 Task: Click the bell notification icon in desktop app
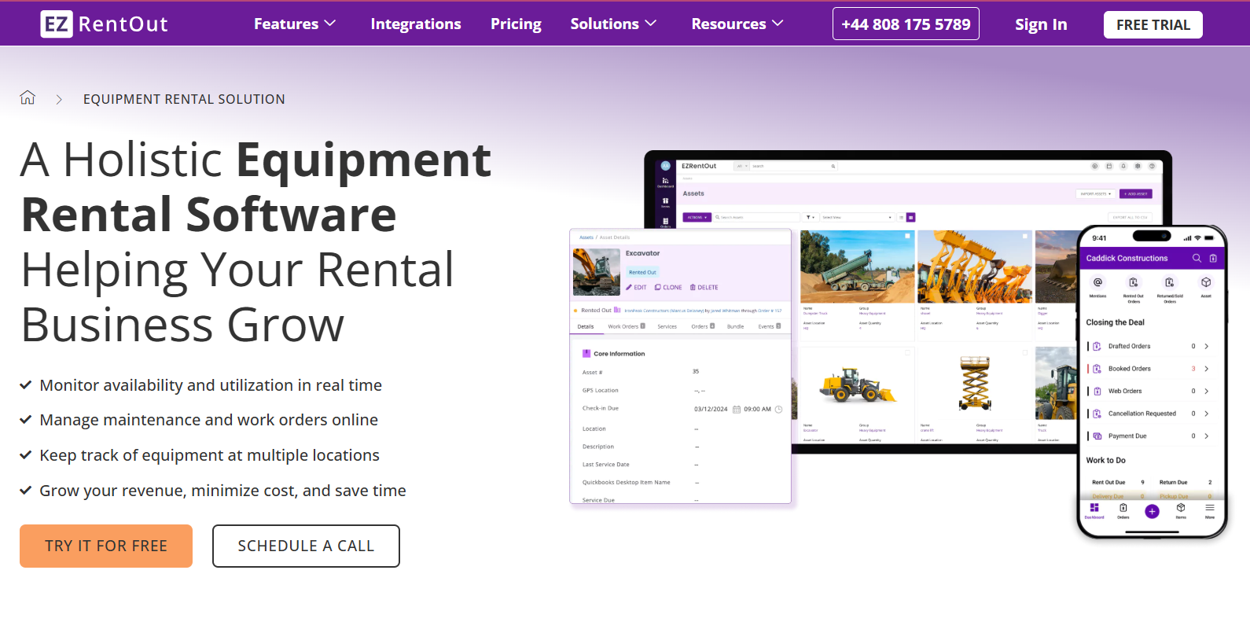1123,166
